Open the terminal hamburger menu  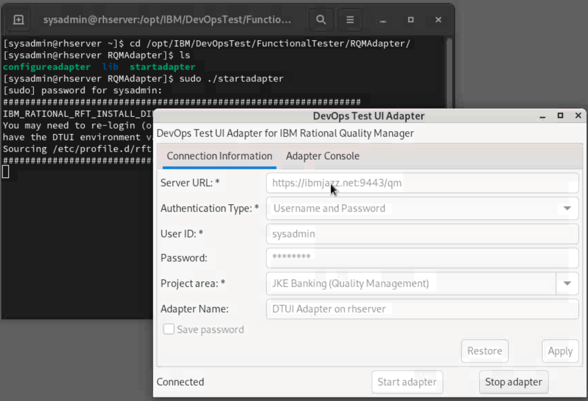point(350,20)
